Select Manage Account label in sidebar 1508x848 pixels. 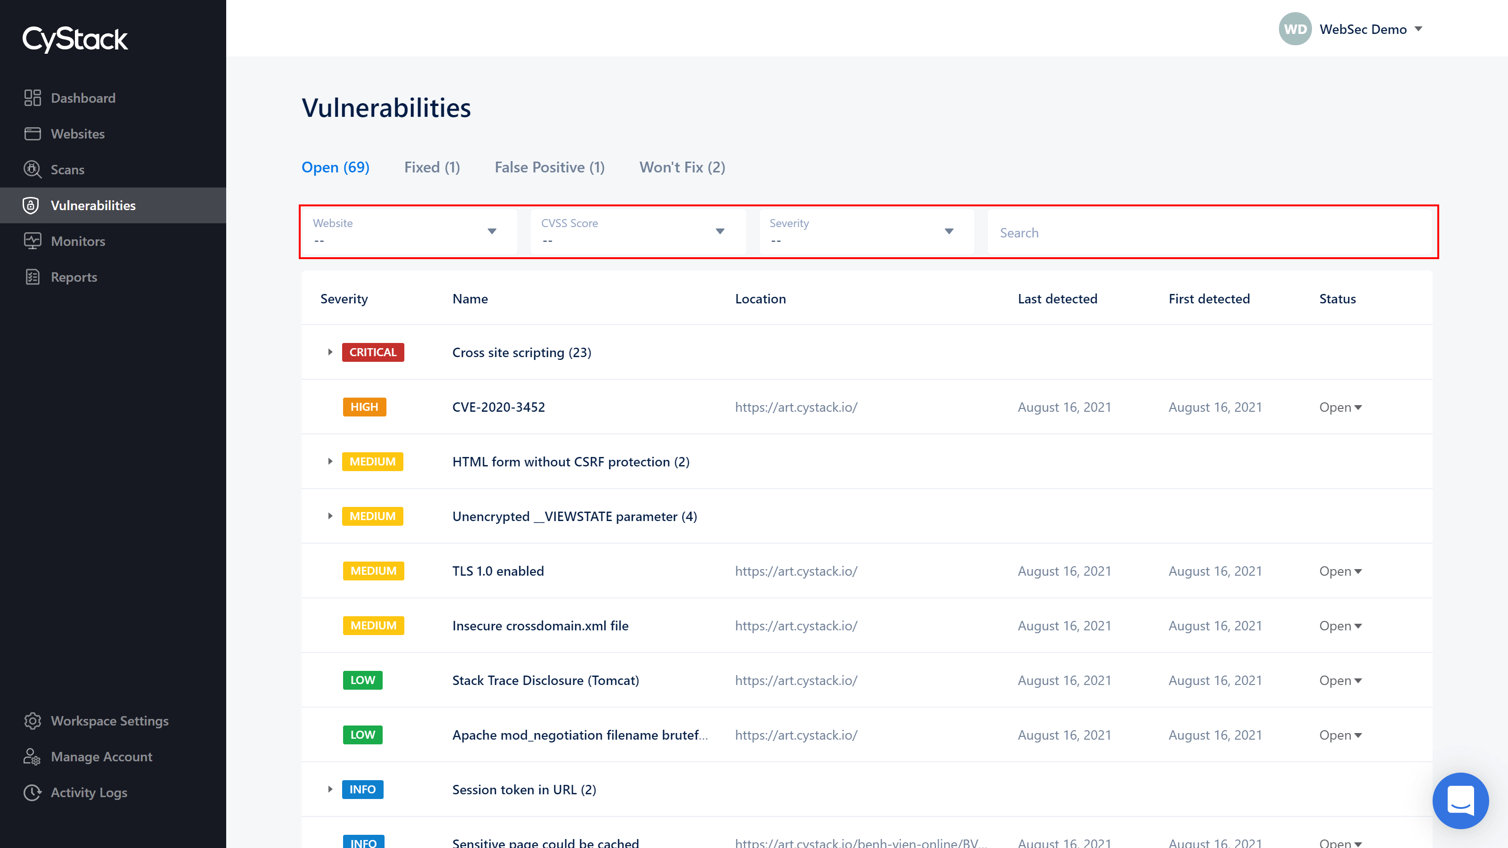pos(101,757)
